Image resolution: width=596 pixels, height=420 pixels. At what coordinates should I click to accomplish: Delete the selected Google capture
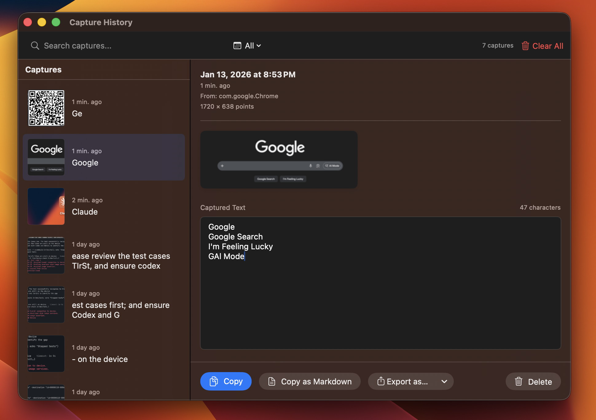(x=533, y=382)
